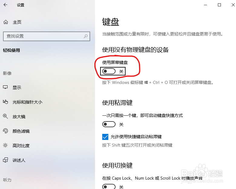The width and height of the screenshot is (236, 189).
Task: Click the back arrow icon
Action: coord(5,5)
